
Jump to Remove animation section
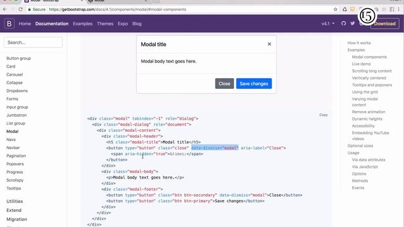tap(369, 112)
